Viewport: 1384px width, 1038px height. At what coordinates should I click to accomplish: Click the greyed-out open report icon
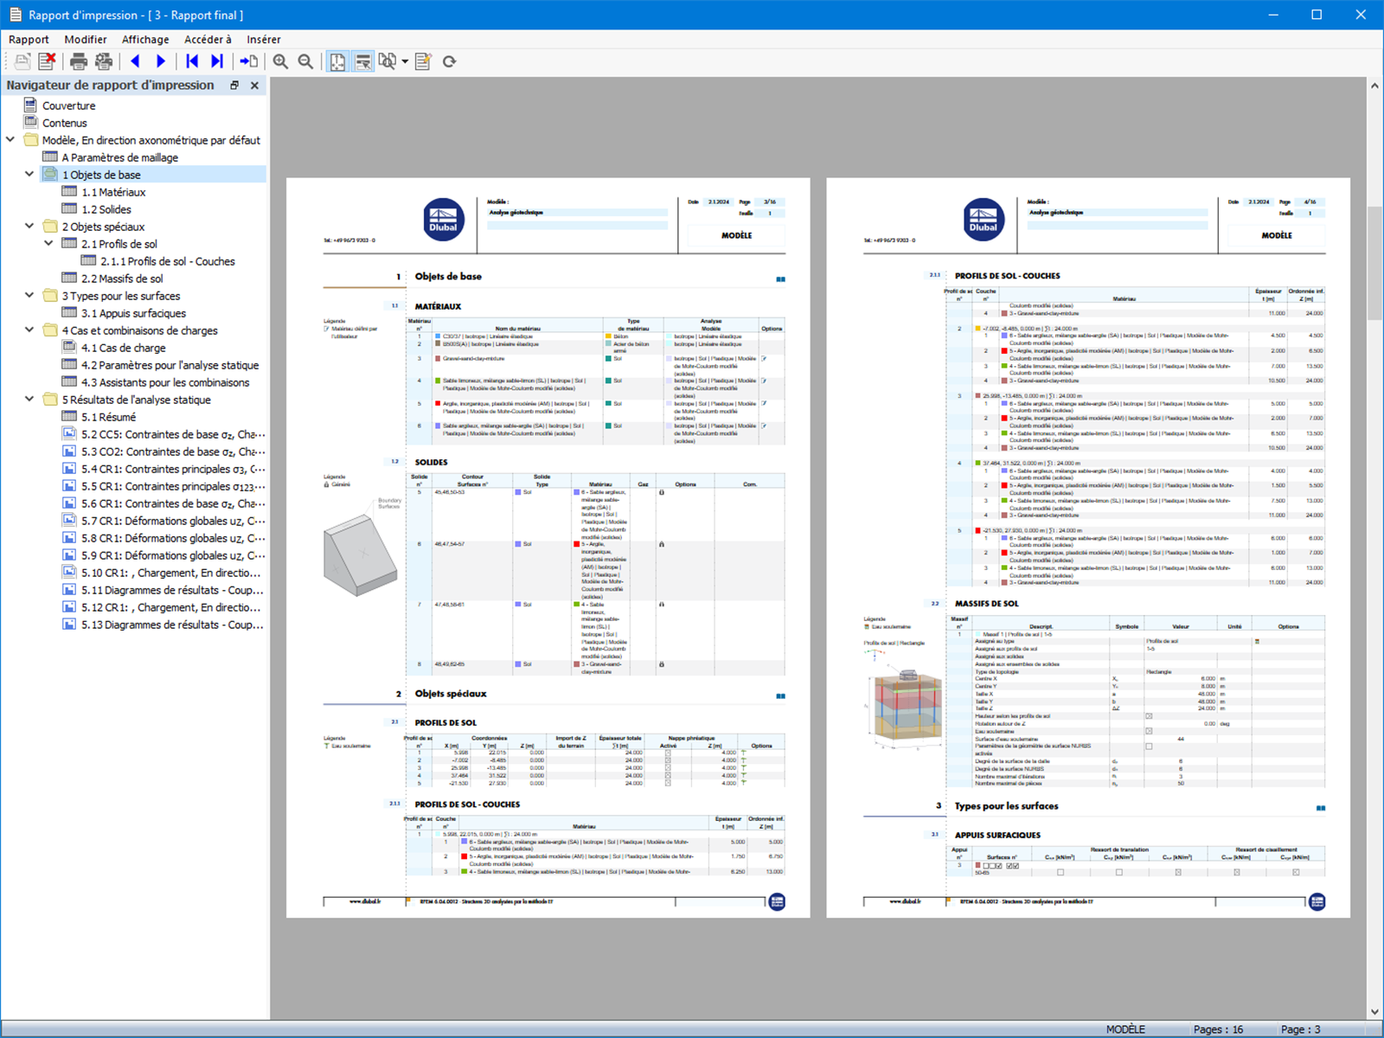click(x=22, y=61)
